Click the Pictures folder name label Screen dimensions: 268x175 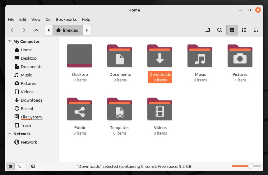click(240, 75)
